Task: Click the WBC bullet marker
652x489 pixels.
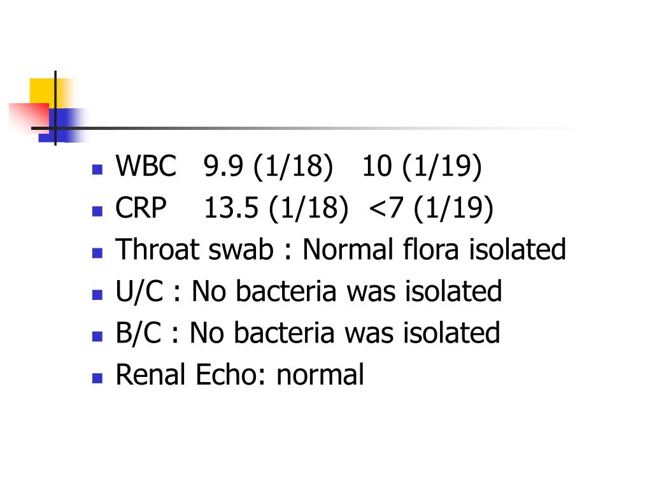Action: 97,169
